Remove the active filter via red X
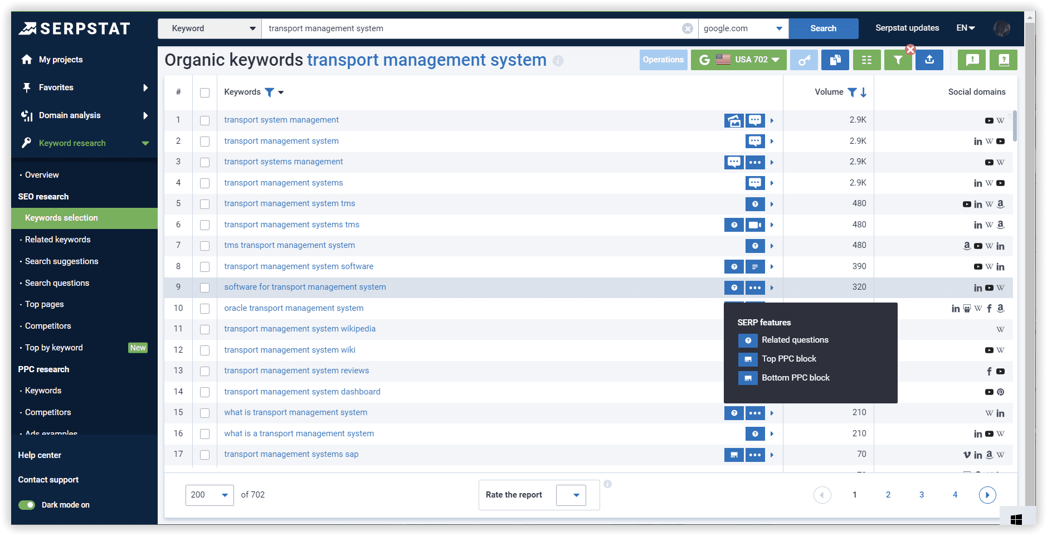 click(910, 50)
